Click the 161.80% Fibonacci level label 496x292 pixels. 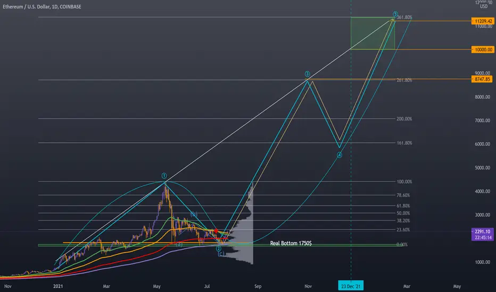click(x=404, y=143)
